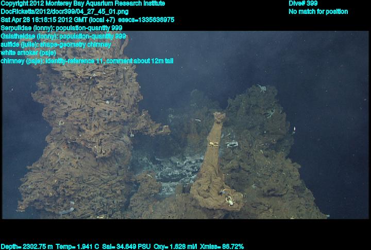Click the Oxy= 1.628 ml/l readout
Image resolution: width=371 pixels, height=250 pixels.
tap(175, 247)
